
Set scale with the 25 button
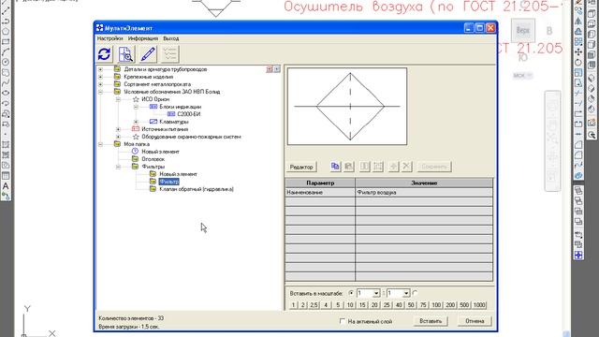pyautogui.click(x=387, y=305)
